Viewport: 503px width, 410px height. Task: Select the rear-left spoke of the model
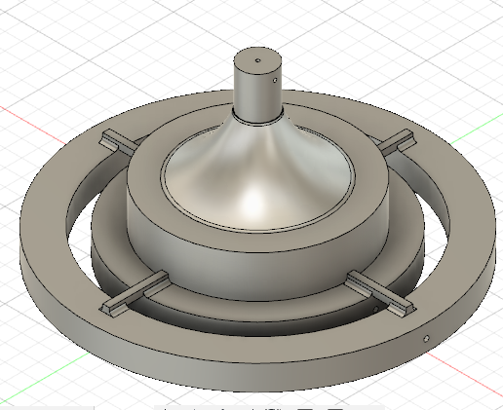[118, 142]
